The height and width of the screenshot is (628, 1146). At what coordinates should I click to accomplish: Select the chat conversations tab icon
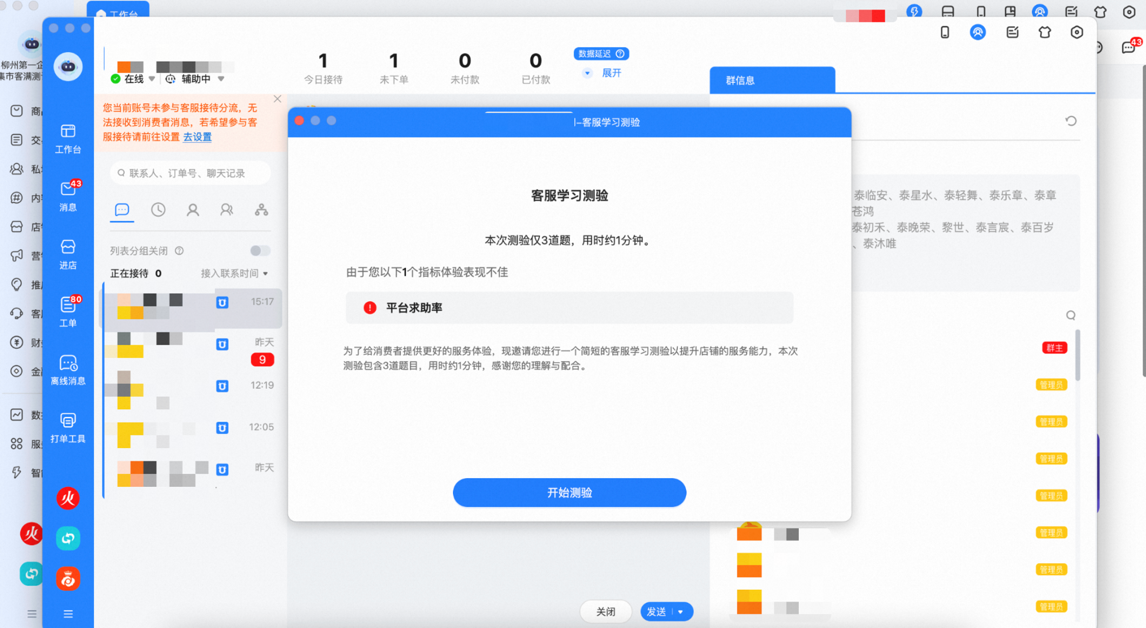(122, 210)
